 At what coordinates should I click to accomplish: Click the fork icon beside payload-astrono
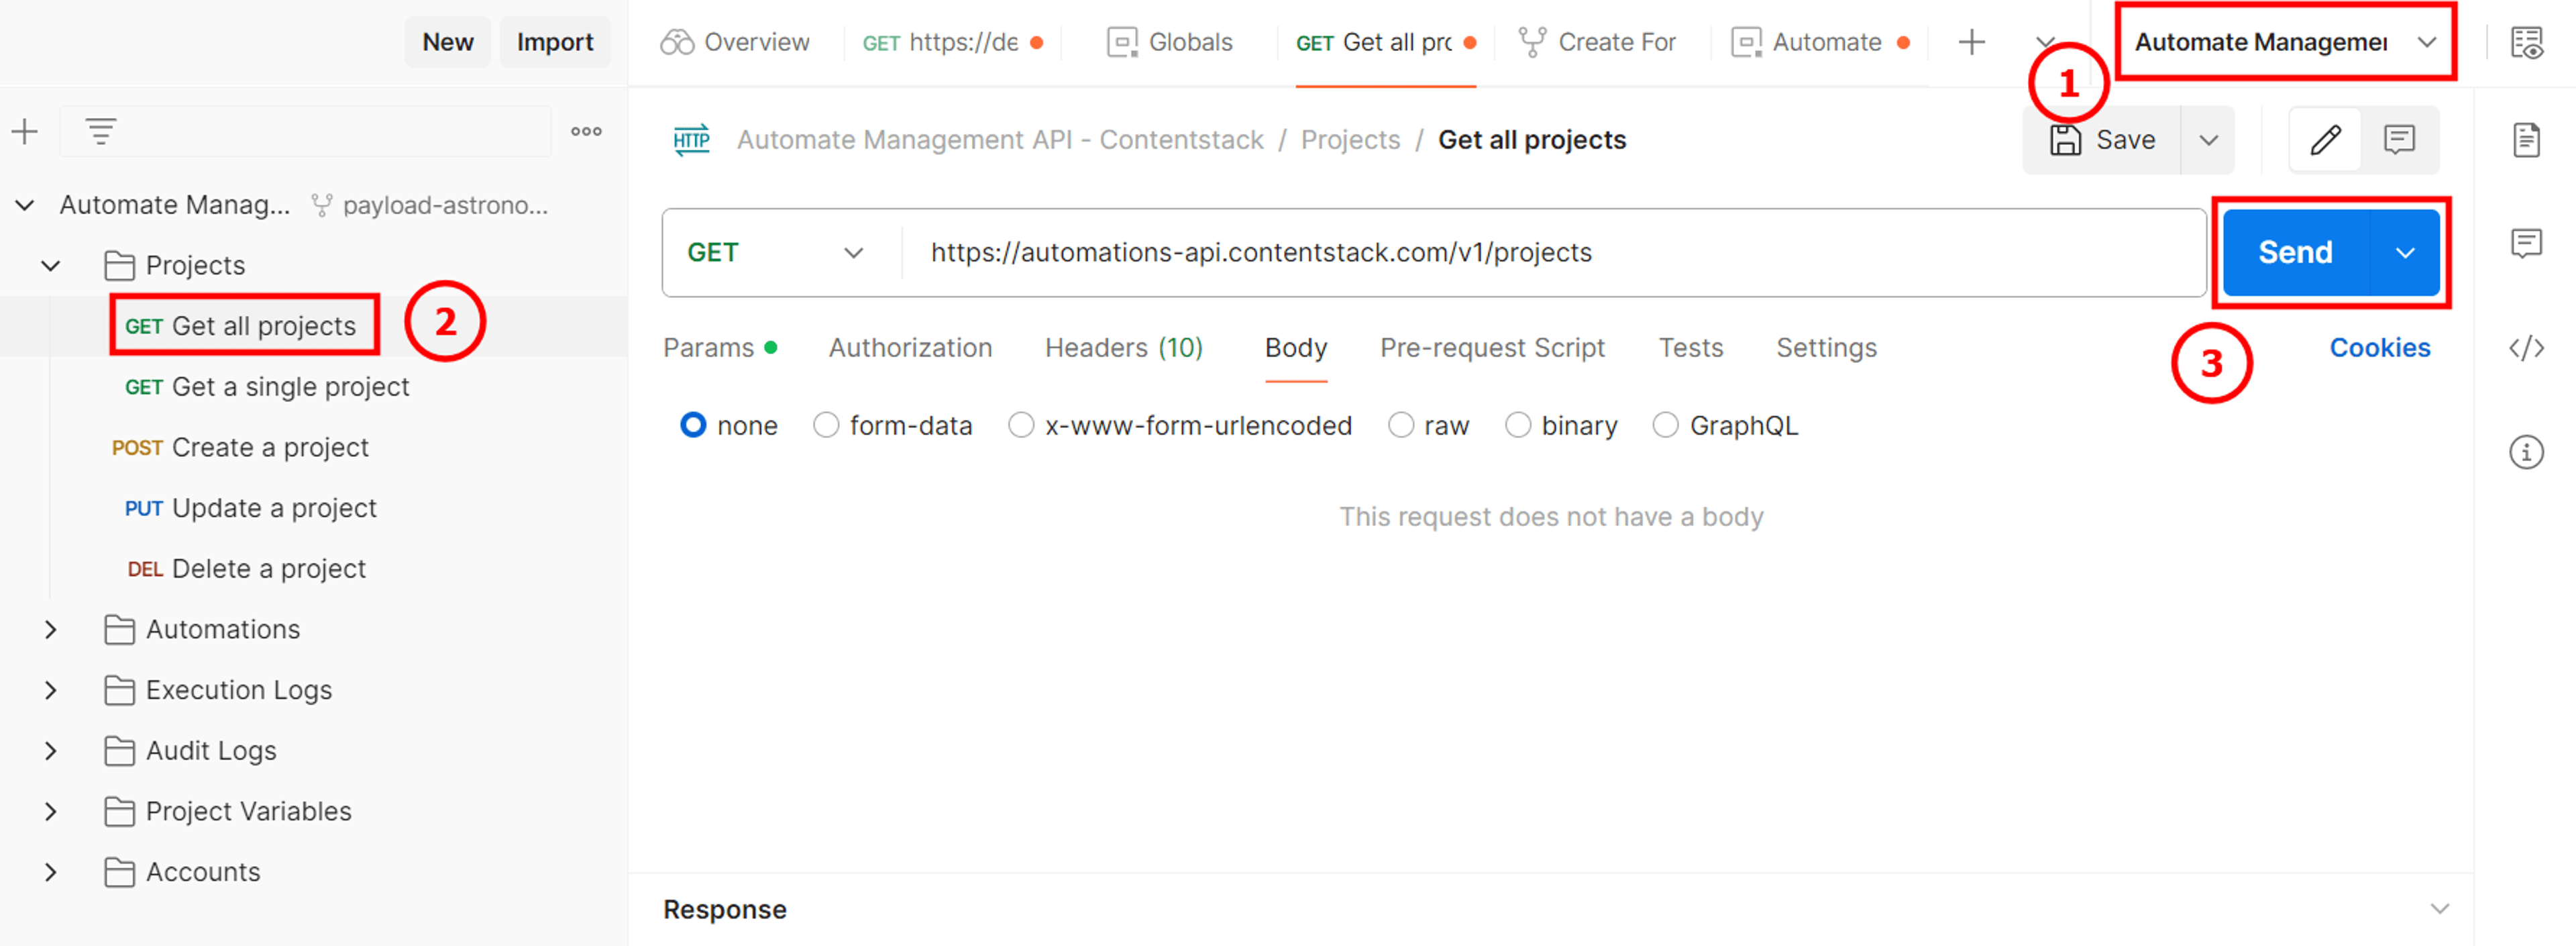321,205
